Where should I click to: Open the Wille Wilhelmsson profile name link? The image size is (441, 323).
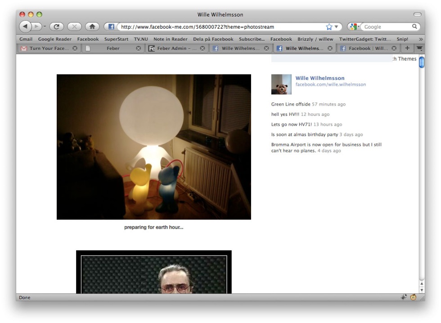tap(319, 78)
